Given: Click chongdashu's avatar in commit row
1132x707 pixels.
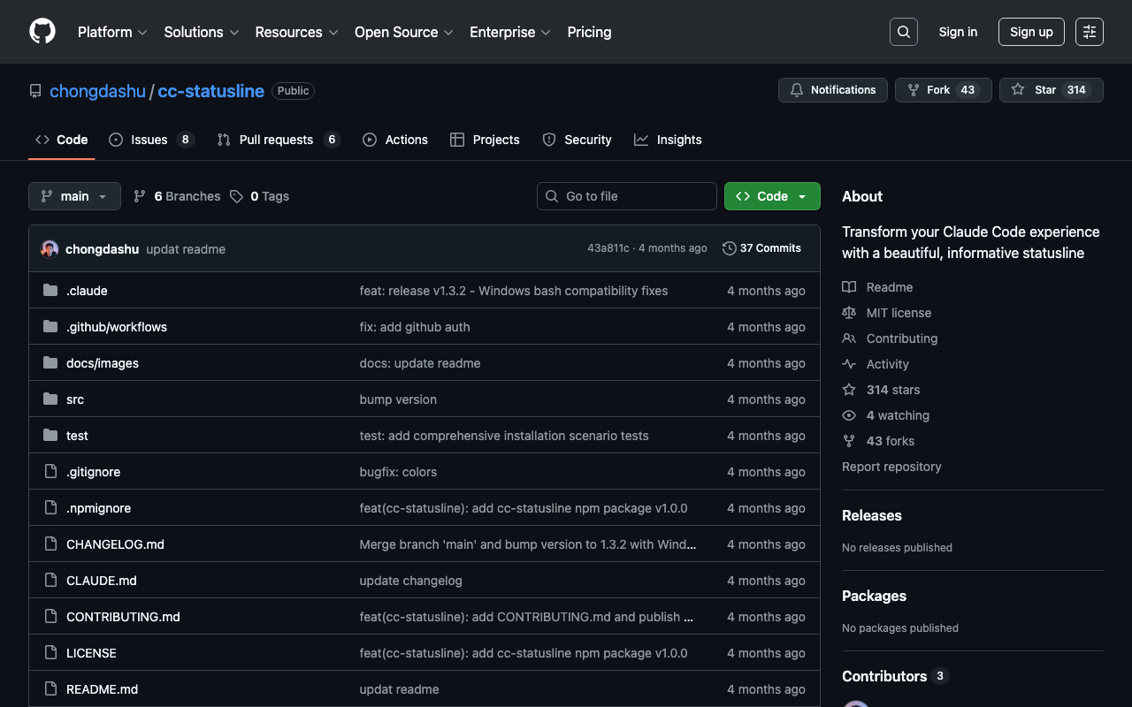Looking at the screenshot, I should tap(50, 249).
